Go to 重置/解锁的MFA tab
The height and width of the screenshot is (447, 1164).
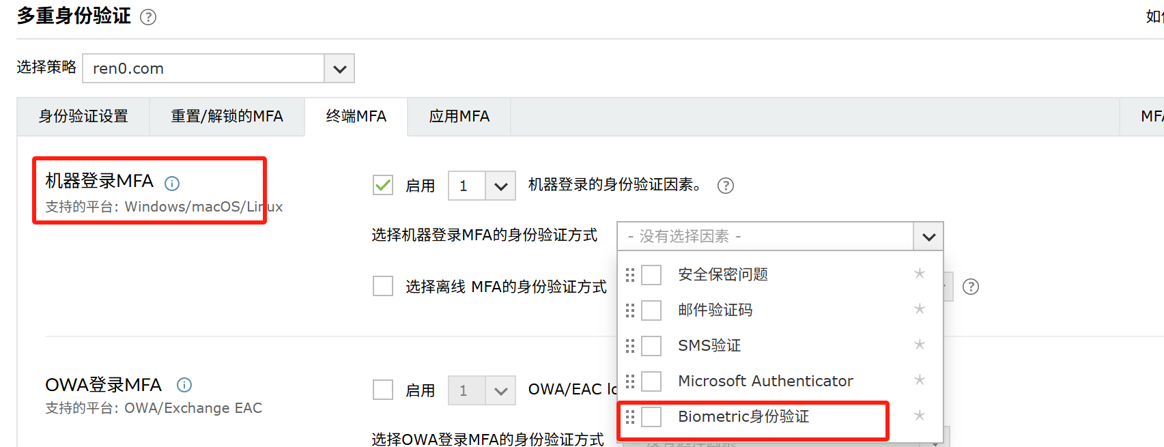(227, 117)
